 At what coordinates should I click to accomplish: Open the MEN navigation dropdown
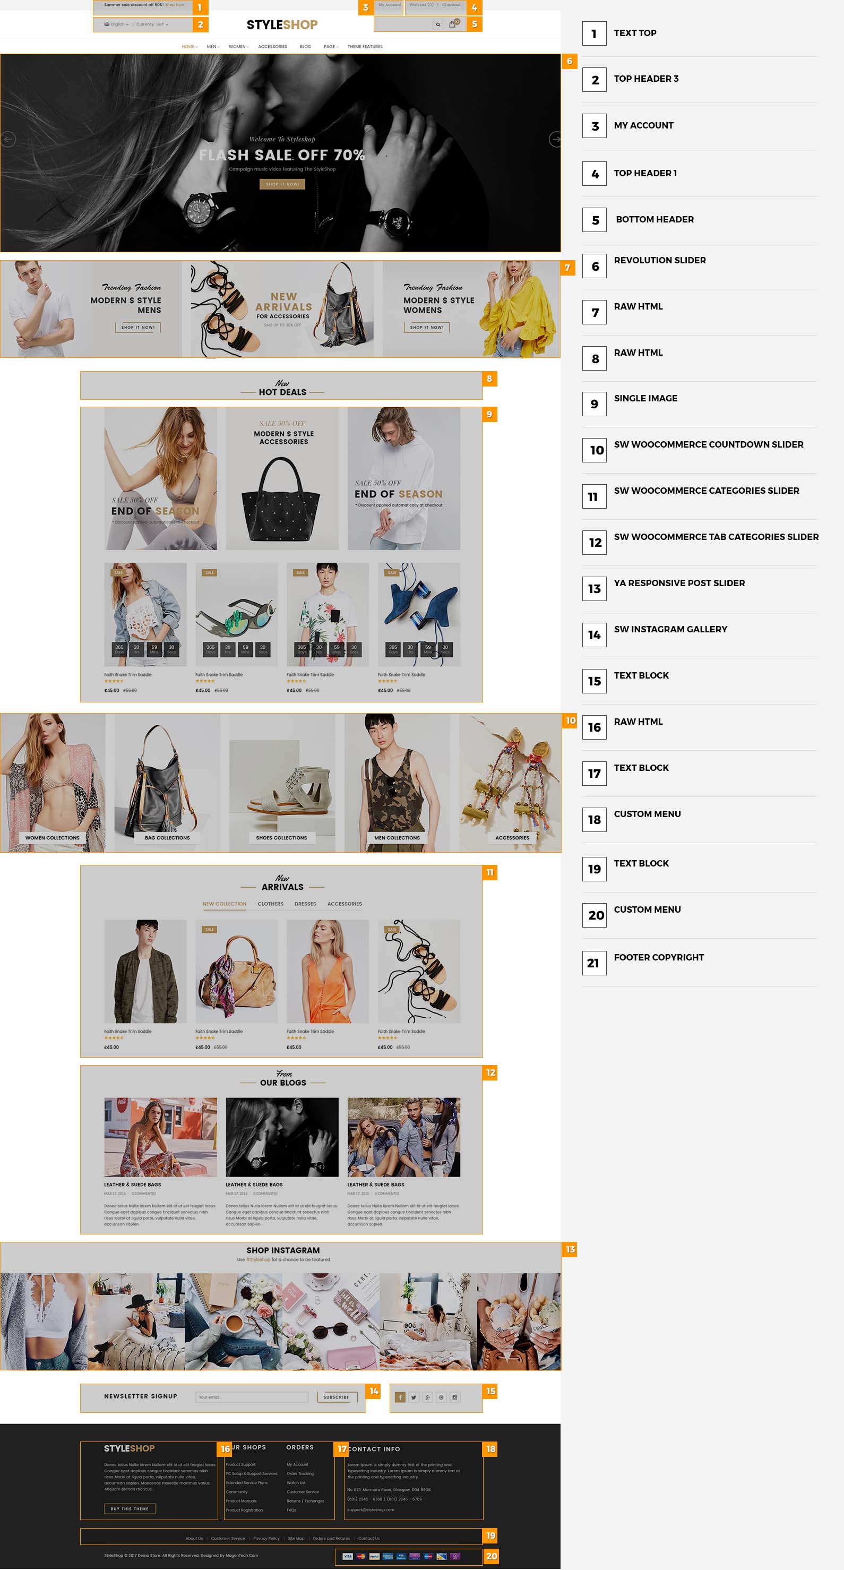pos(212,46)
